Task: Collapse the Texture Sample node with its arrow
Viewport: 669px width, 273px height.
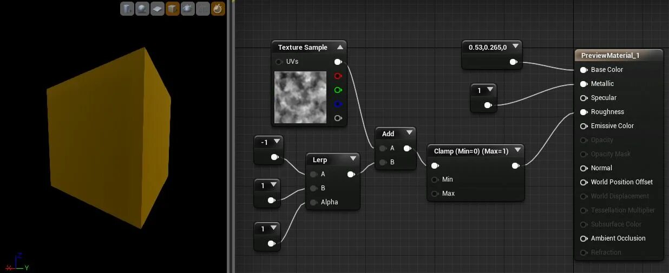Action: (x=339, y=47)
